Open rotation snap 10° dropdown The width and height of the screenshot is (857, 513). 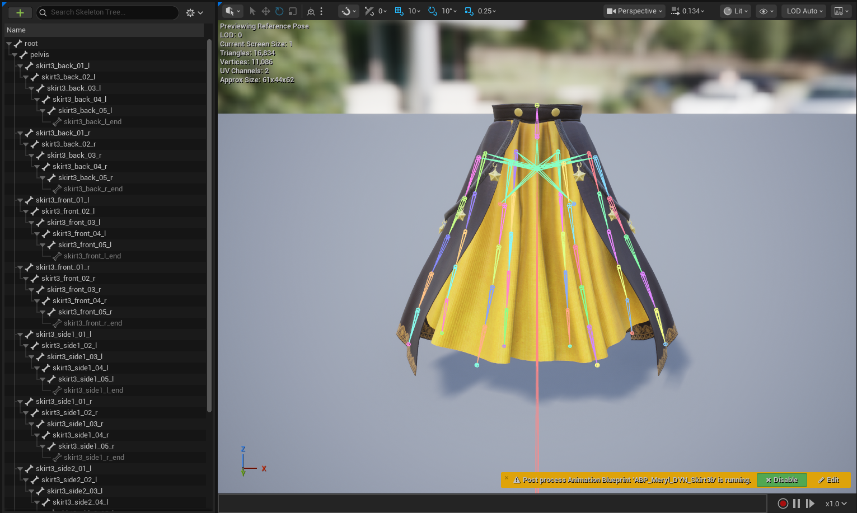click(449, 11)
